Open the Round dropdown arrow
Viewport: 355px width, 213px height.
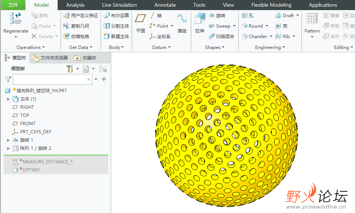pos(267,26)
